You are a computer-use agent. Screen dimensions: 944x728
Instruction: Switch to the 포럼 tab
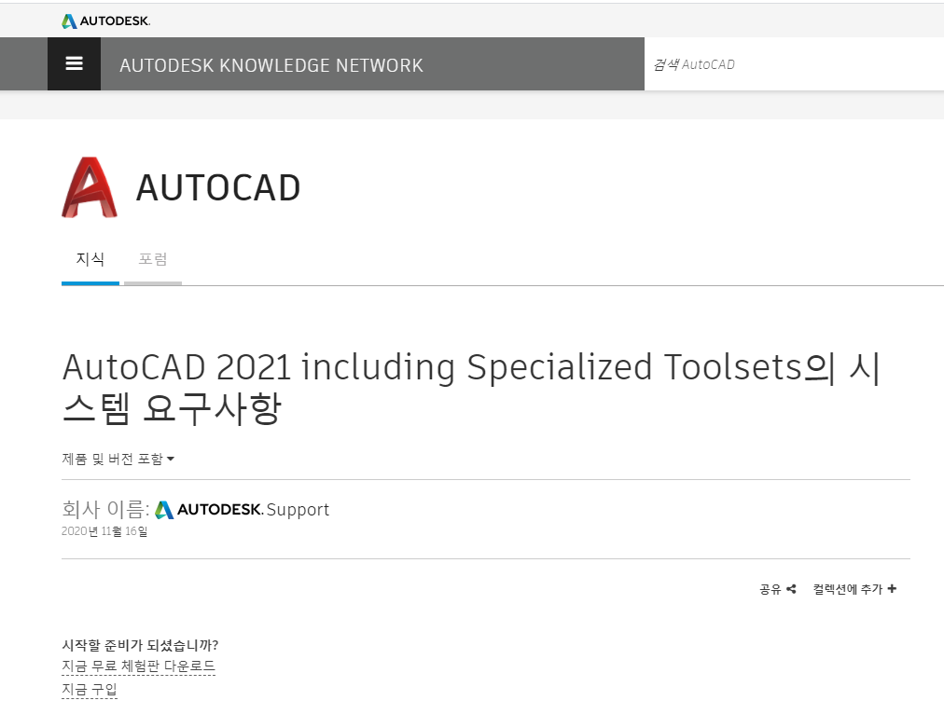pyautogui.click(x=153, y=259)
